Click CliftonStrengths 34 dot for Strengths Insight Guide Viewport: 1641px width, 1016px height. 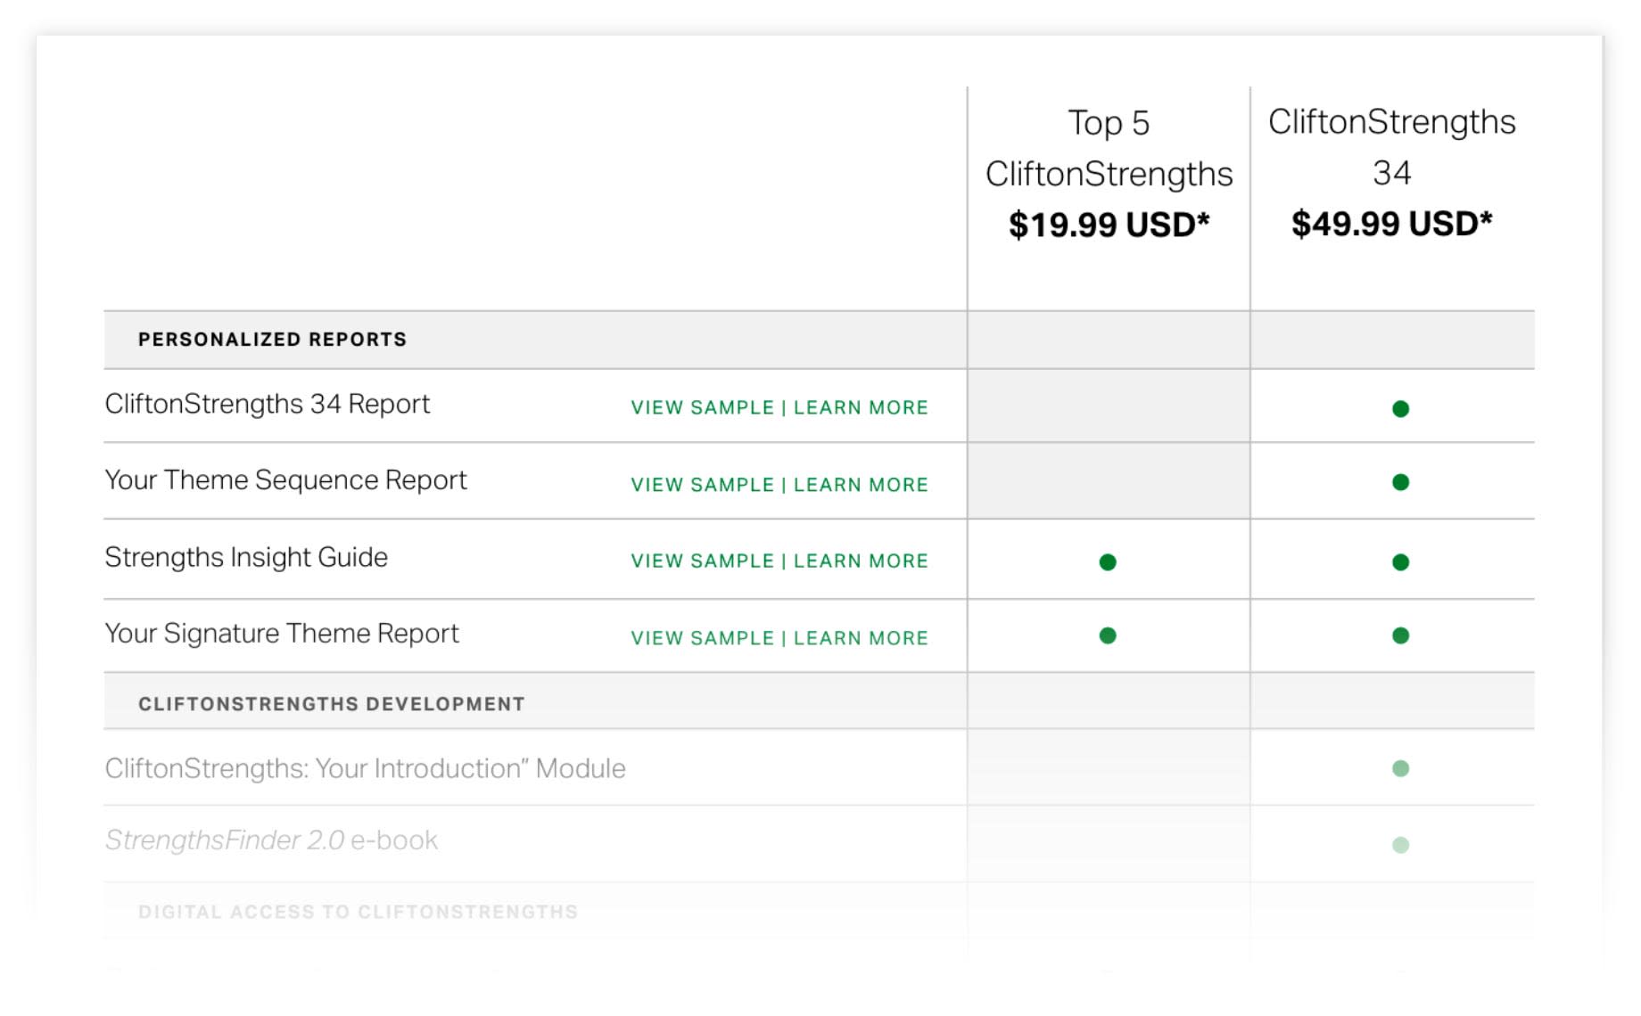pos(1400,562)
